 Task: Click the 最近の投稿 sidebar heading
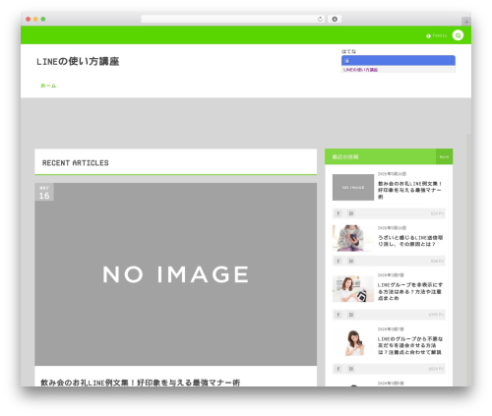[345, 157]
